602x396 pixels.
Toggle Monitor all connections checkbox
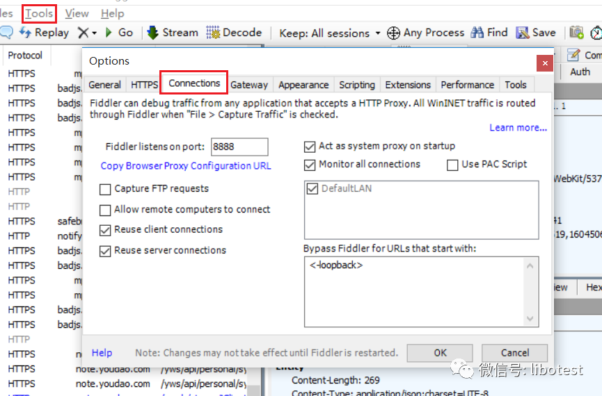(x=310, y=165)
